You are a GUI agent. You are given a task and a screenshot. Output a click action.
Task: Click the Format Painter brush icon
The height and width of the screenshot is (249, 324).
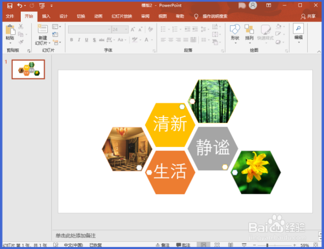[x=21, y=42]
